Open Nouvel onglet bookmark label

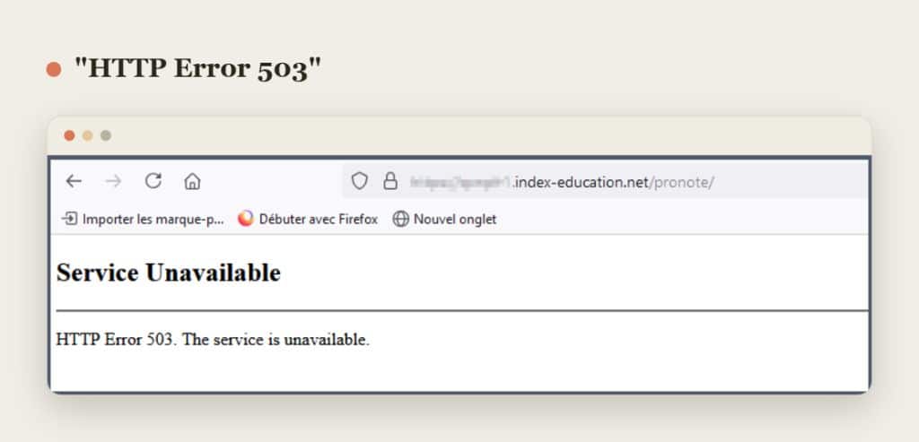[455, 220]
